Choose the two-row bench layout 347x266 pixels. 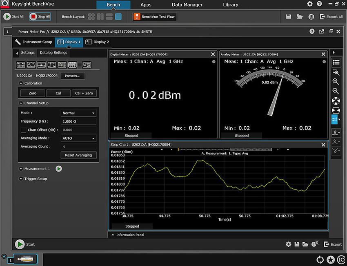(109, 17)
